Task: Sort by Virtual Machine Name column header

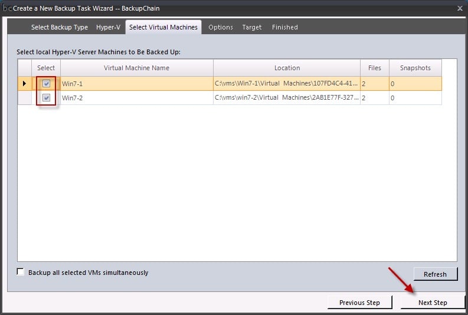Action: click(x=137, y=68)
